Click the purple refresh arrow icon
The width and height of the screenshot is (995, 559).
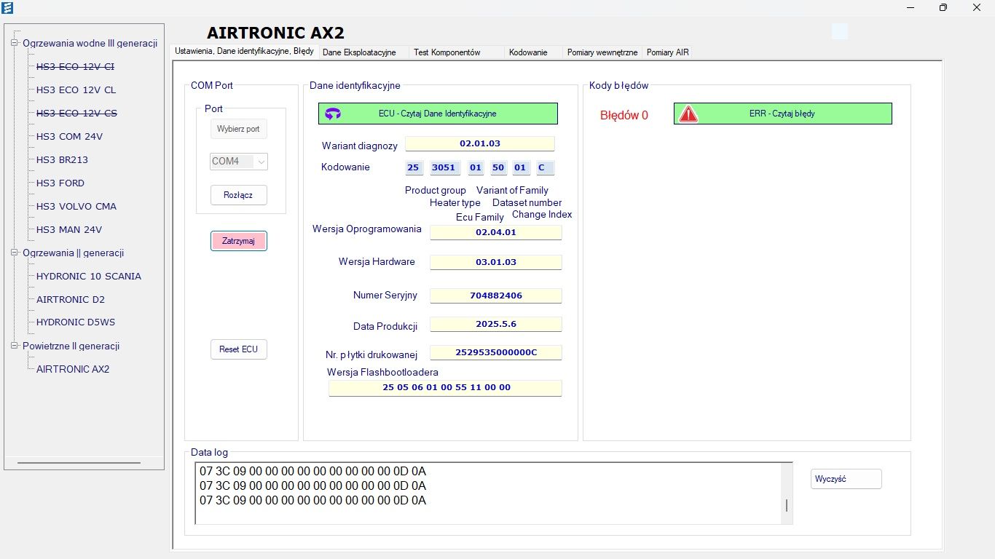coord(333,114)
